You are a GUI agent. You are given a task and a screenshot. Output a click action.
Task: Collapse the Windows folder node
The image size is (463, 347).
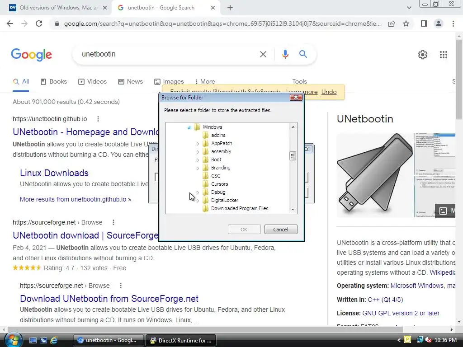(x=189, y=127)
